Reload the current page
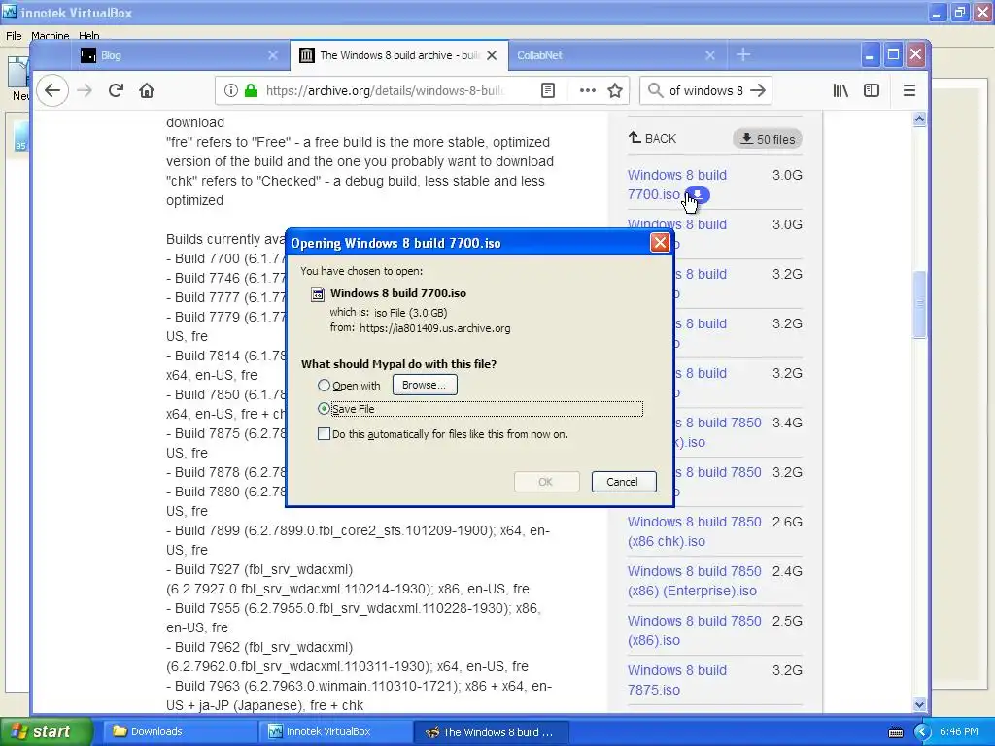This screenshot has width=995, height=746. point(116,90)
